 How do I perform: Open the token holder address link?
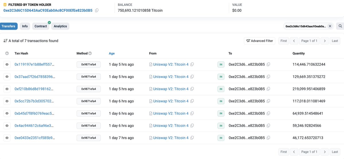pos(48,10)
